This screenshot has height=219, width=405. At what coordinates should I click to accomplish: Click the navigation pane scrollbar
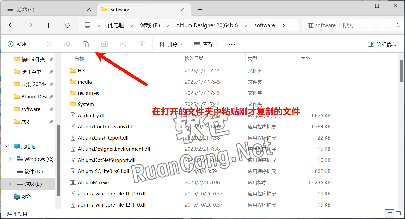pyautogui.click(x=58, y=160)
